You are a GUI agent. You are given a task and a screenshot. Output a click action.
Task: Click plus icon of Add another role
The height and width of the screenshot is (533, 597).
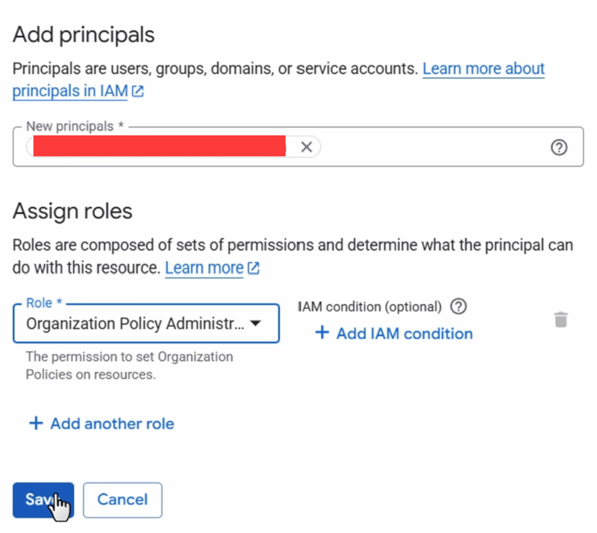click(36, 424)
